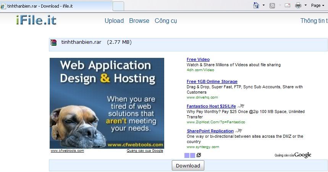Open the Free 1GB Online Storage link
The width and height of the screenshot is (328, 172).
pyautogui.click(x=212, y=81)
